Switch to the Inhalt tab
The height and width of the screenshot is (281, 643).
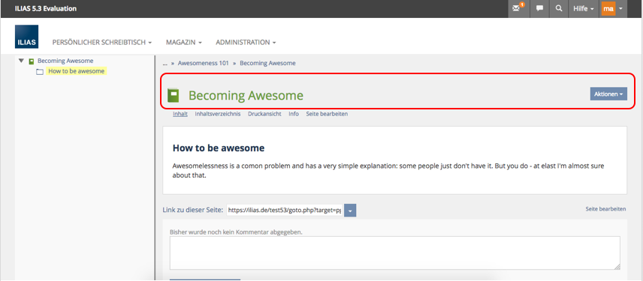click(x=180, y=114)
